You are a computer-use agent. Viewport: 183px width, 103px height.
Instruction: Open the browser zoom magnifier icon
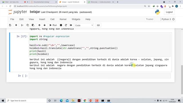(x=145, y=6)
